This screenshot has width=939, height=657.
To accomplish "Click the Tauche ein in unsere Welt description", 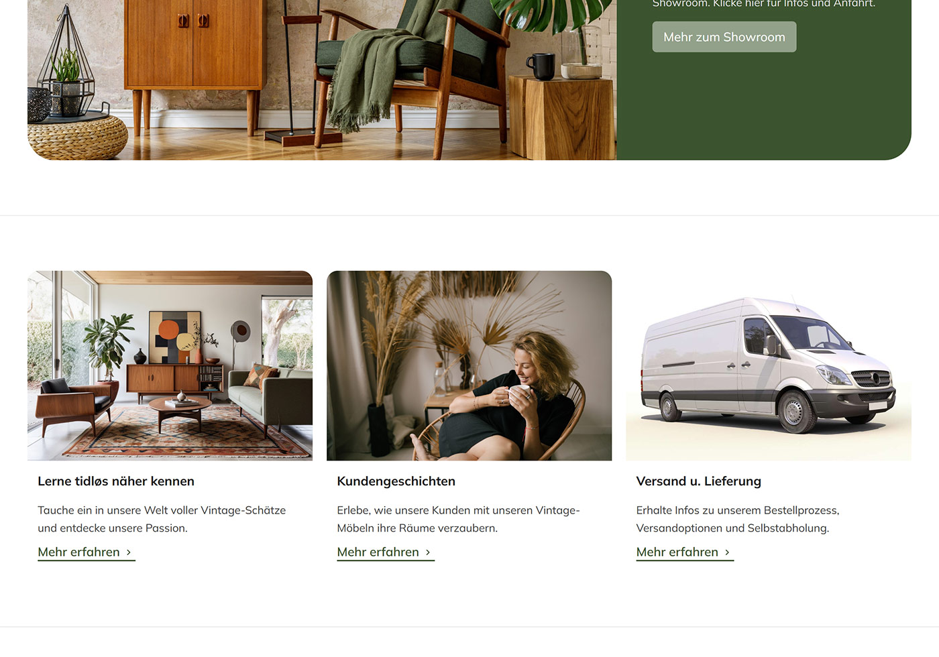I will click(162, 519).
